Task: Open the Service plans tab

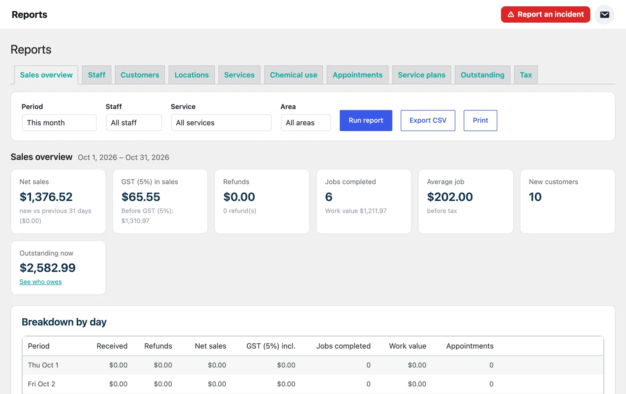Action: (421, 75)
